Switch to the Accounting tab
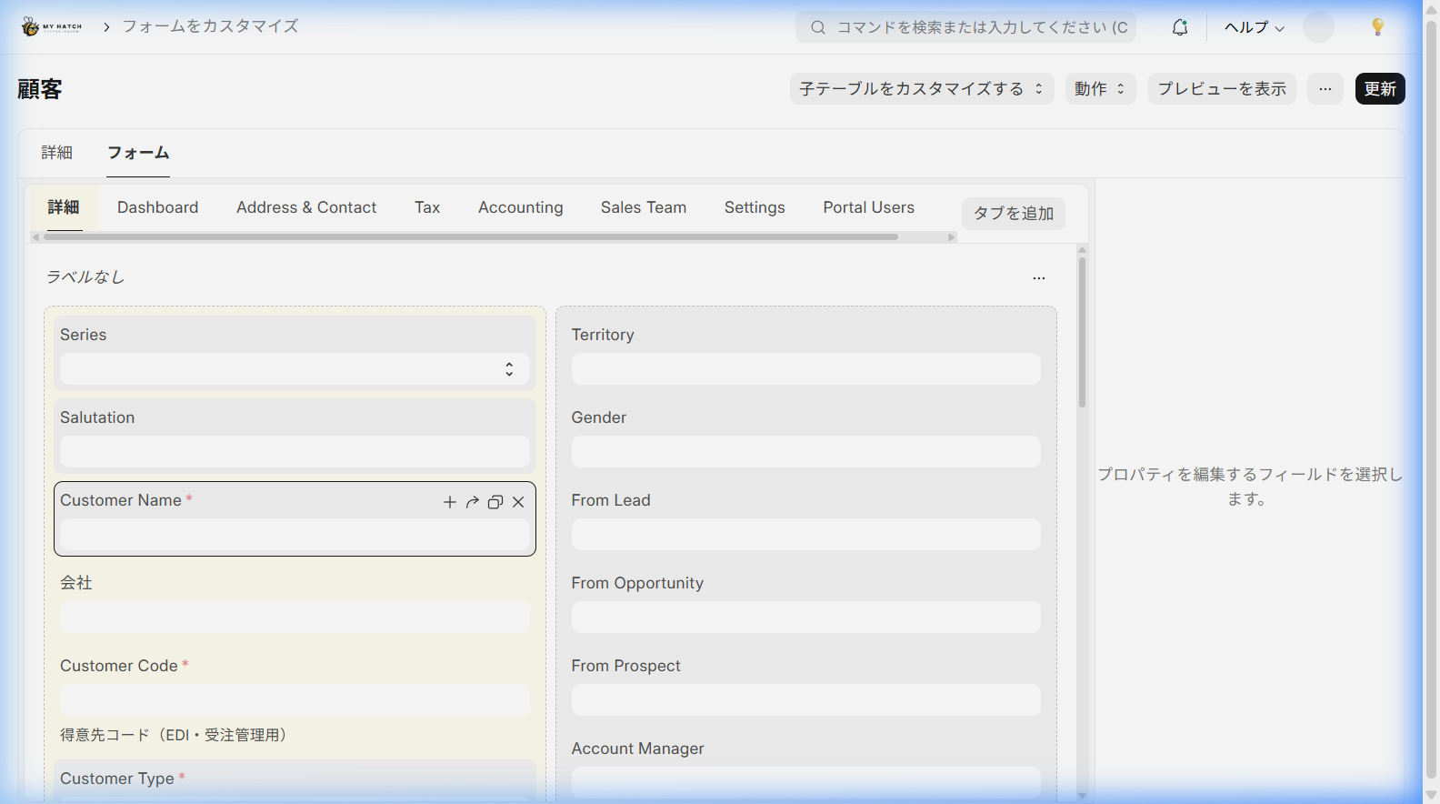Screen dimensions: 1440x804 [520, 207]
